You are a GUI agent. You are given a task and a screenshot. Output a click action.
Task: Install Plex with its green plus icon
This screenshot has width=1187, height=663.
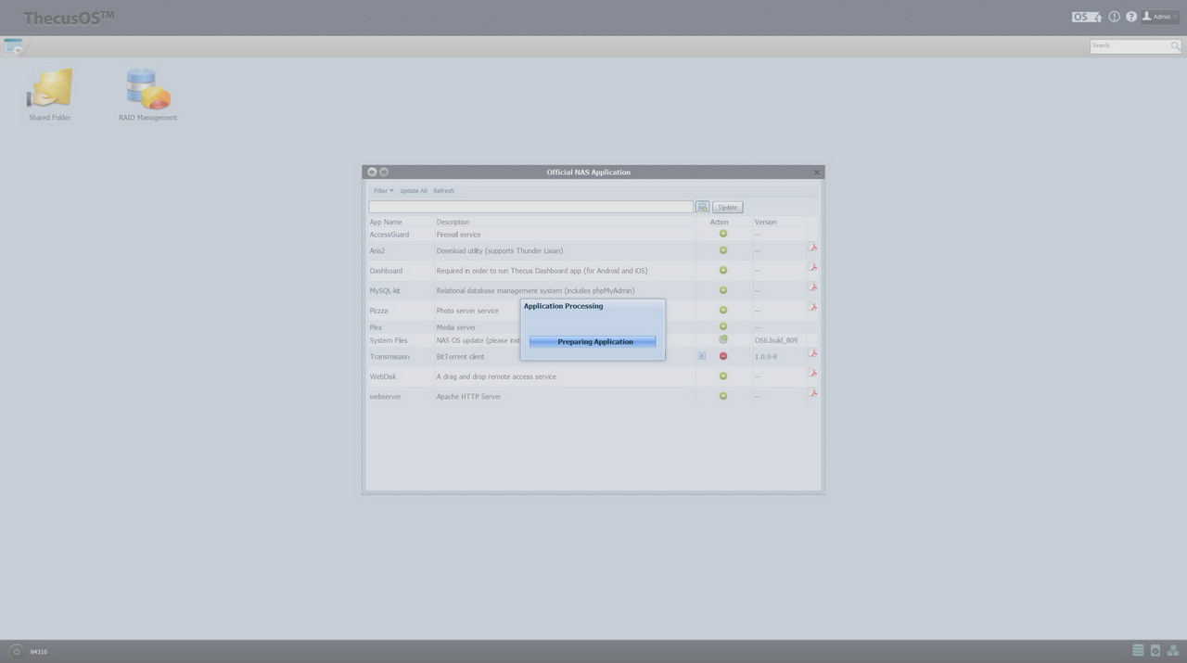pos(723,326)
